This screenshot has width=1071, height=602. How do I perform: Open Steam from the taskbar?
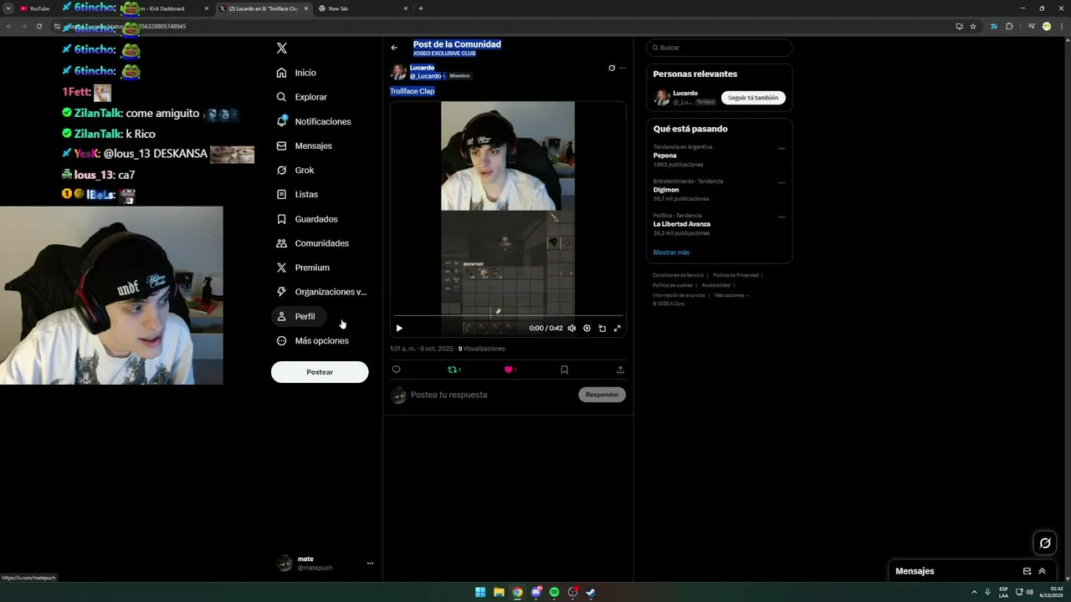pyautogui.click(x=591, y=592)
